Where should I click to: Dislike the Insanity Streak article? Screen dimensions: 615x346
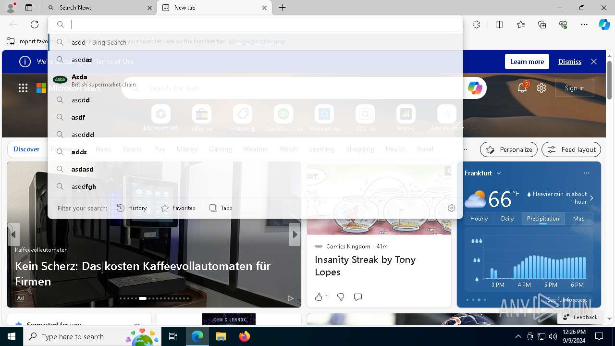[341, 297]
